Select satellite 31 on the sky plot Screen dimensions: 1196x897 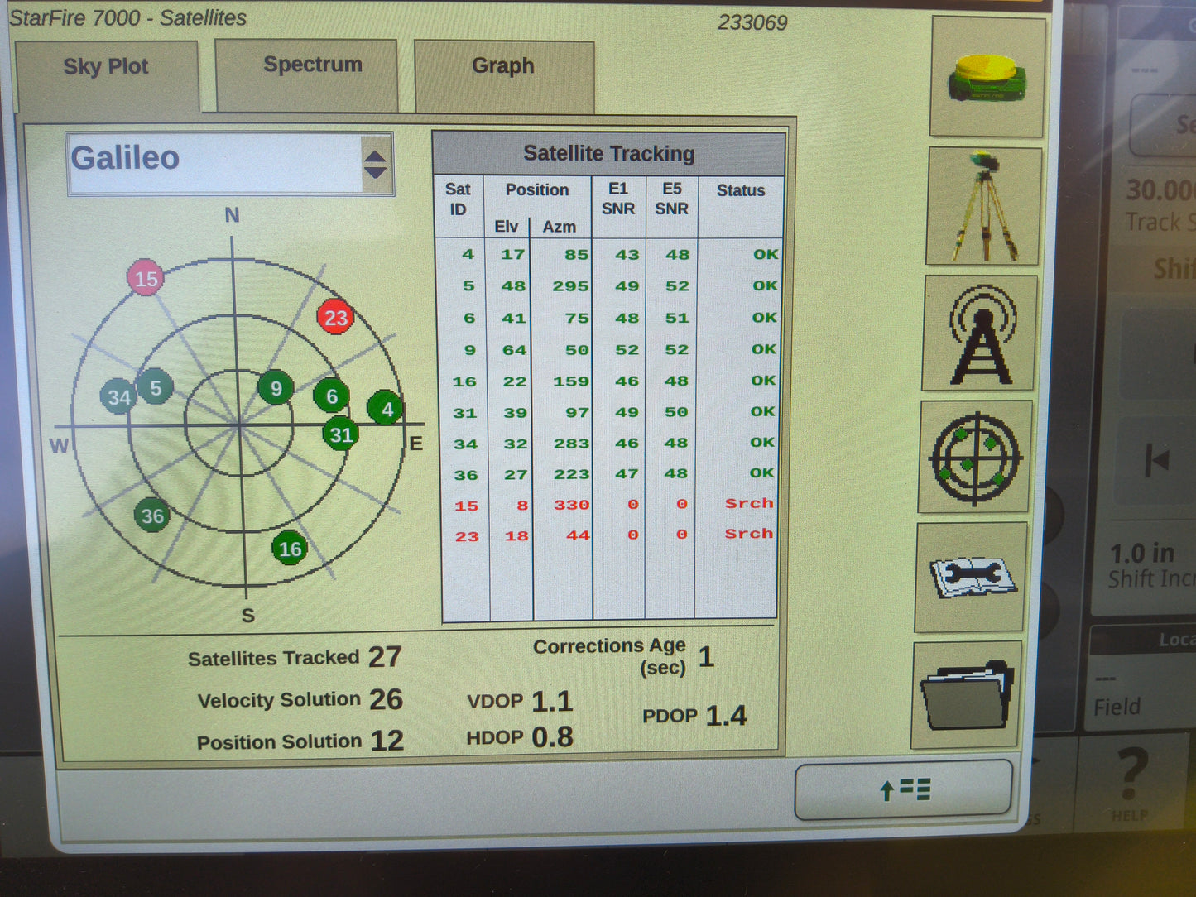click(341, 434)
